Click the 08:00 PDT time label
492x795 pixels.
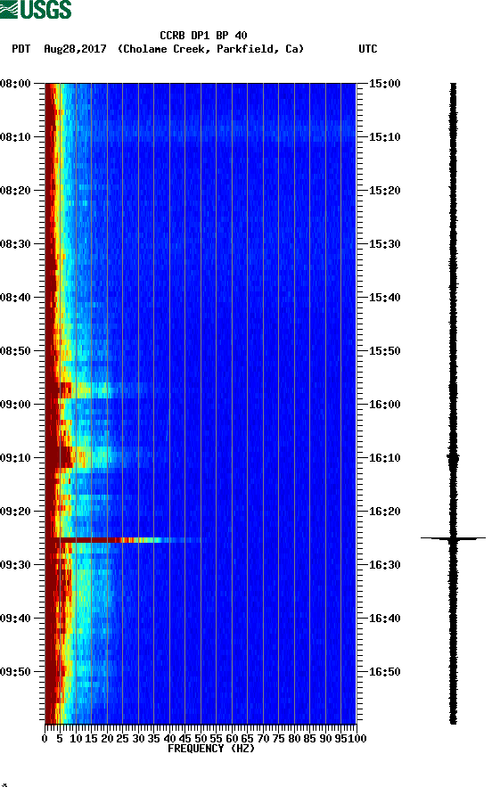point(16,84)
